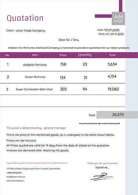Select the Arabella Perfume item cell
This screenshot has height=195, width=138.
(35, 65)
